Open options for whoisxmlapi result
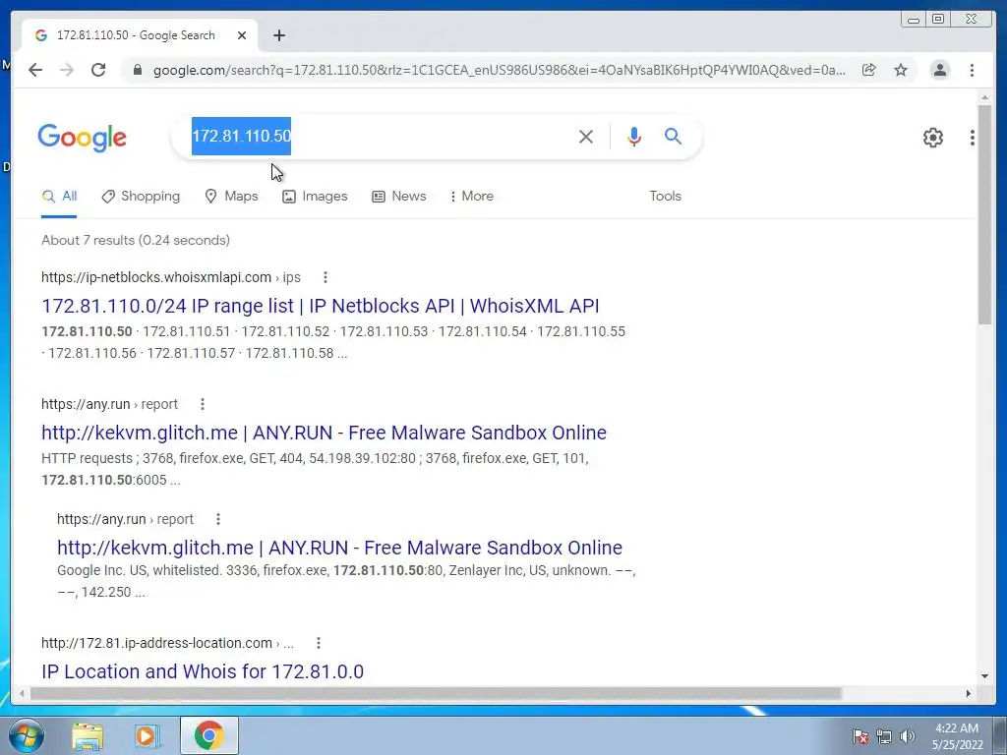This screenshot has height=755, width=1007. (x=326, y=277)
